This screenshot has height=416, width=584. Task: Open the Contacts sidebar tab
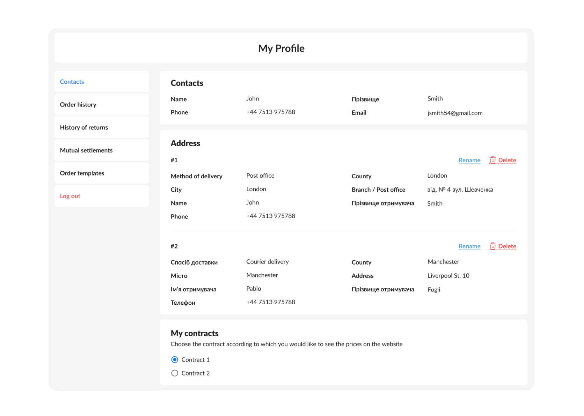[102, 82]
